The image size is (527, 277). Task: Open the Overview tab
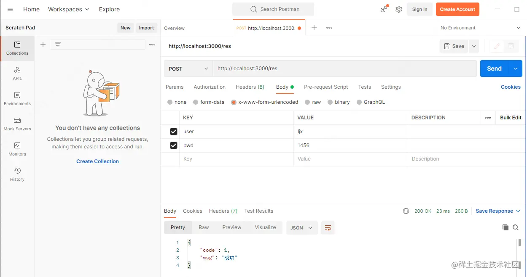click(x=174, y=28)
